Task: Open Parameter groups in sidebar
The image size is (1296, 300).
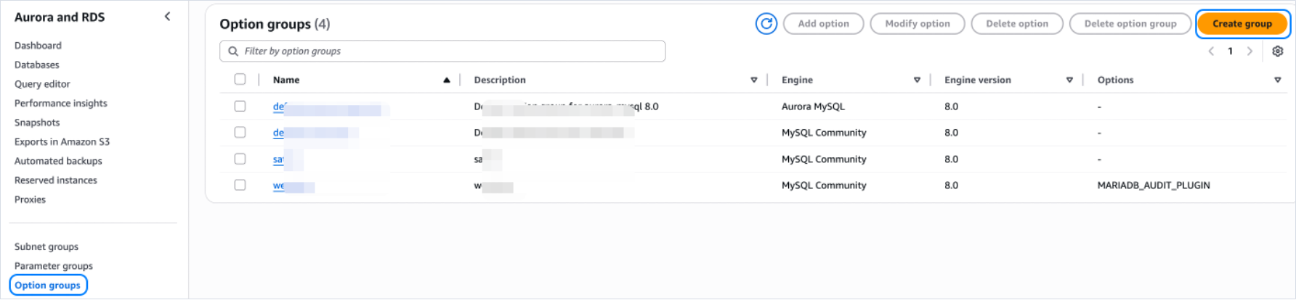Action: click(x=54, y=266)
